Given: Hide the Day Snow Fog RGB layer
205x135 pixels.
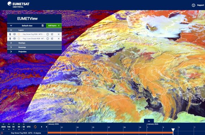Looking at the screenshot, I should click(x=14, y=34).
